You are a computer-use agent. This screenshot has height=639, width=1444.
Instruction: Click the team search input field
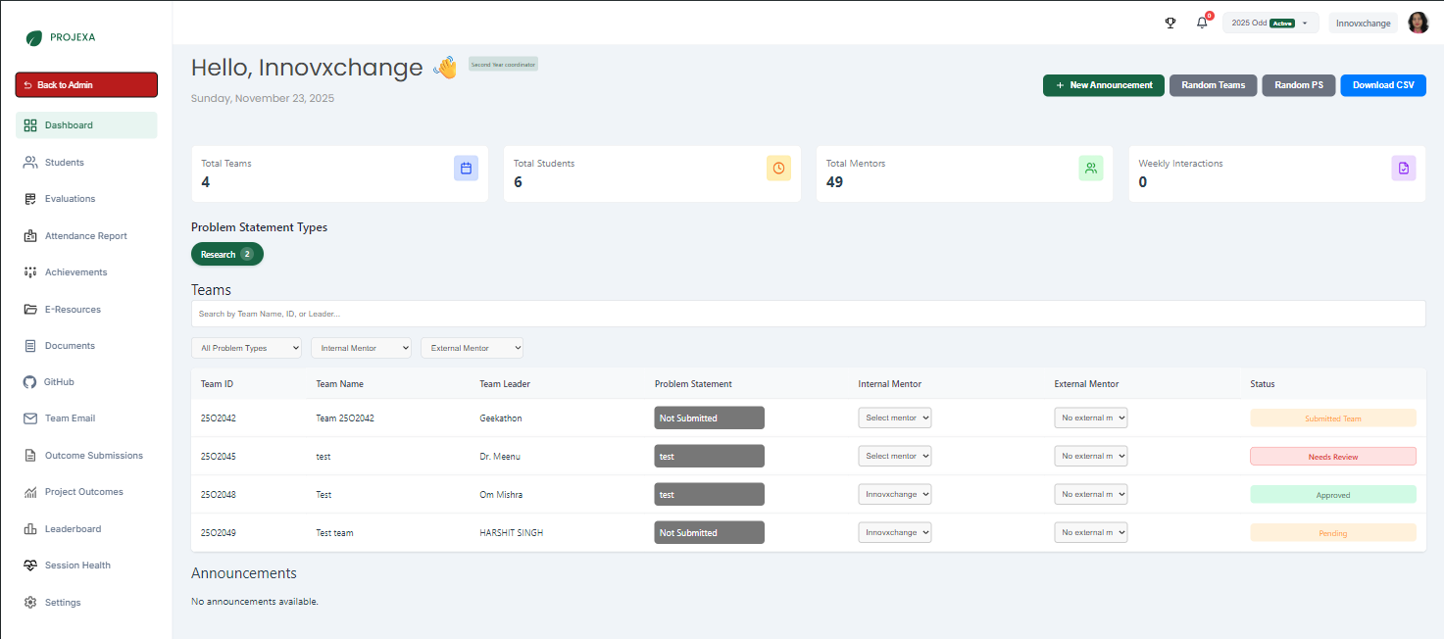point(808,314)
